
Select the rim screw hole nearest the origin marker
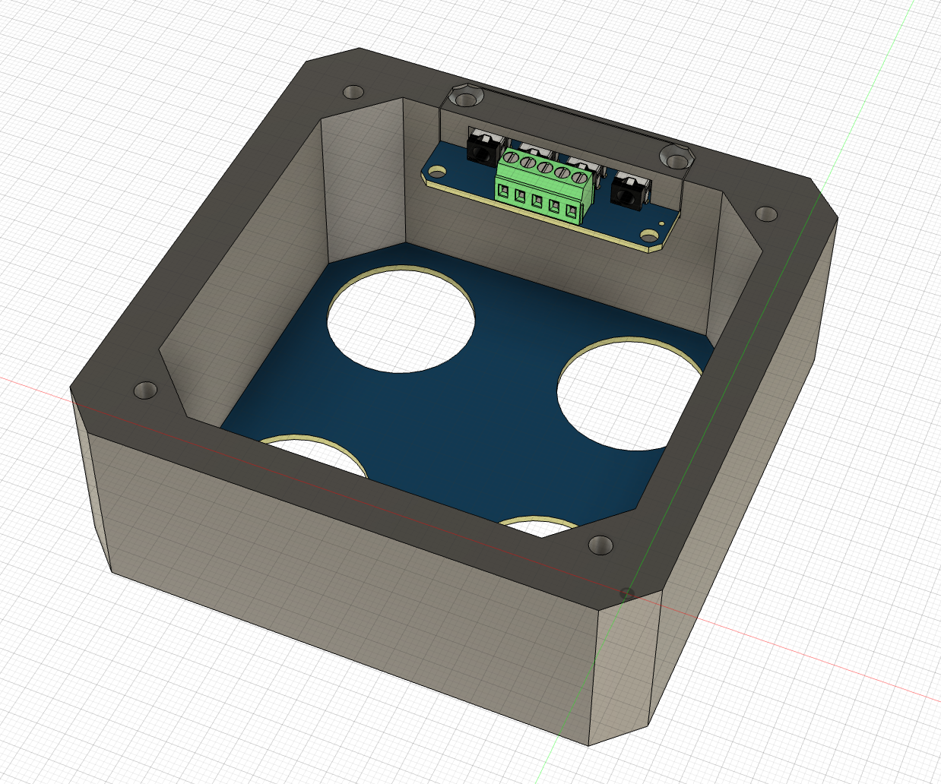pyautogui.click(x=600, y=545)
